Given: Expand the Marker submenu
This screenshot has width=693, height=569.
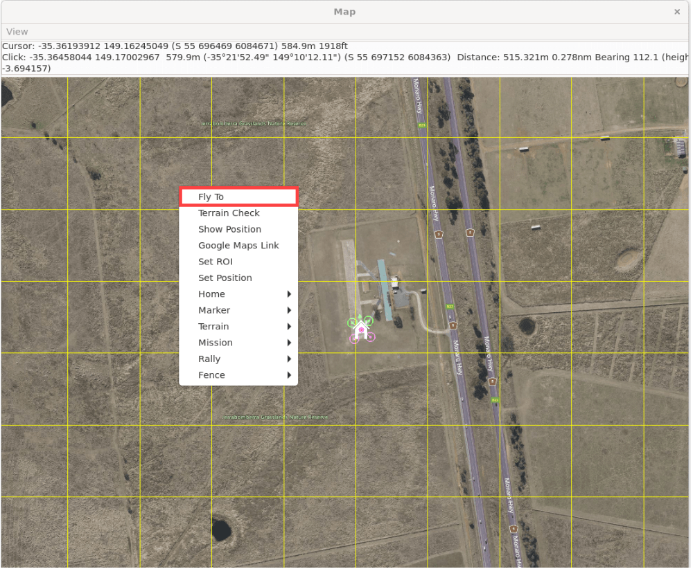Looking at the screenshot, I should point(238,310).
